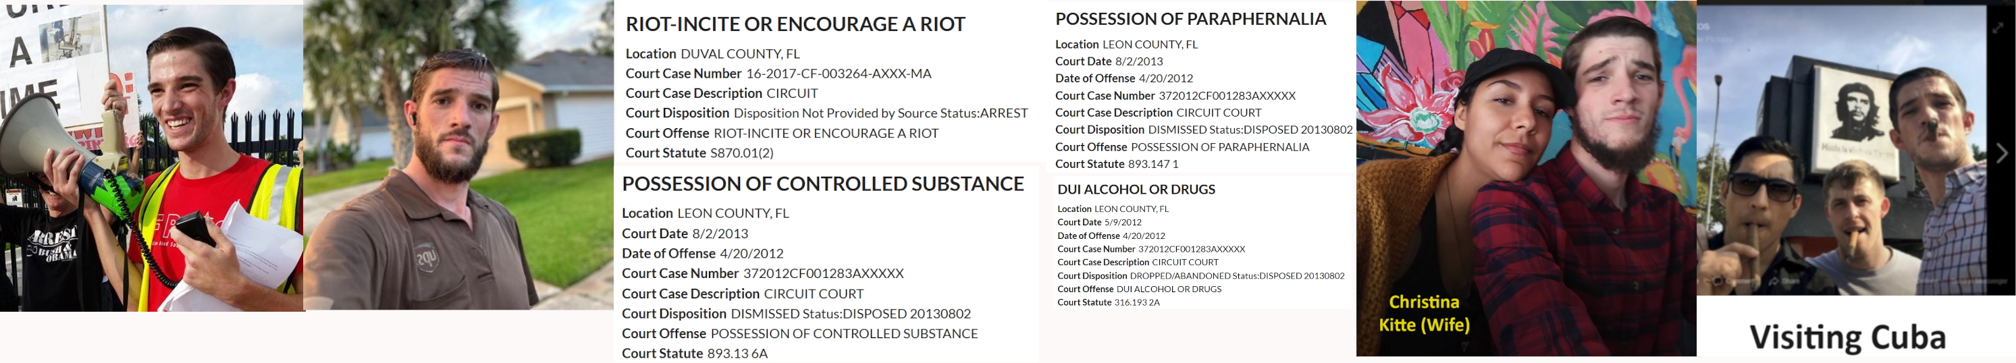Open the couple photo with colorful mural

point(1525,178)
